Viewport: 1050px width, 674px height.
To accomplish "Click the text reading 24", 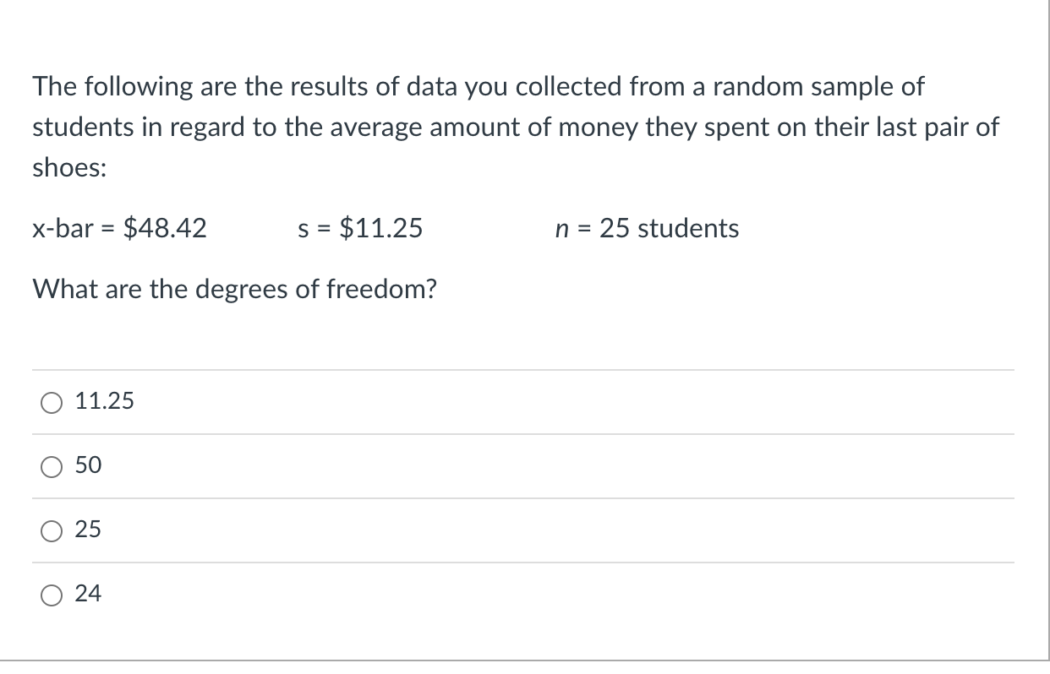I will click(87, 595).
